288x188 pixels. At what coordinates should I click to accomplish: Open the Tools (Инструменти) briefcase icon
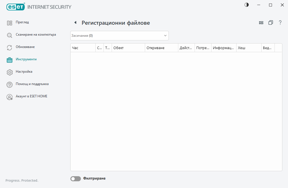9,60
